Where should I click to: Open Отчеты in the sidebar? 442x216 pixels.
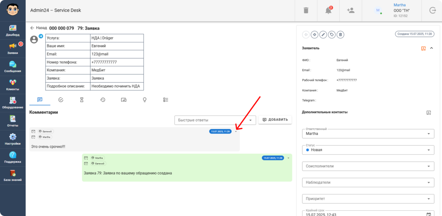(13, 121)
